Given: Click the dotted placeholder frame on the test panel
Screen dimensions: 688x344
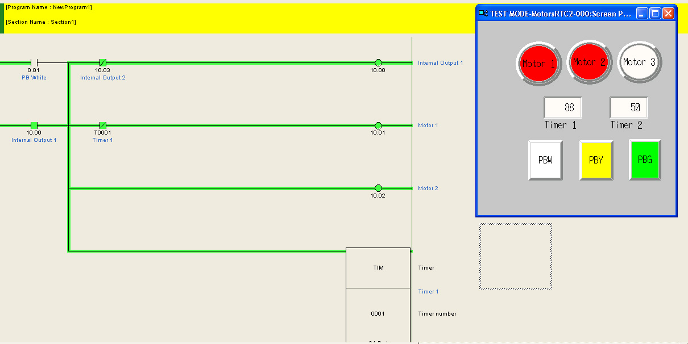Looking at the screenshot, I should [516, 257].
